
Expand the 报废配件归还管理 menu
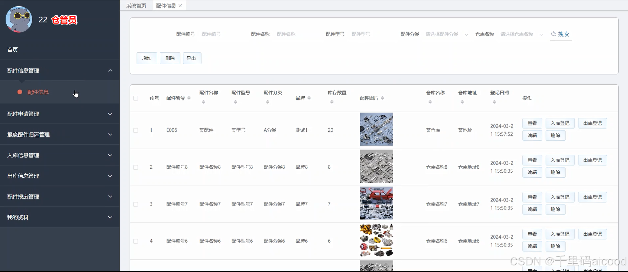coord(60,135)
